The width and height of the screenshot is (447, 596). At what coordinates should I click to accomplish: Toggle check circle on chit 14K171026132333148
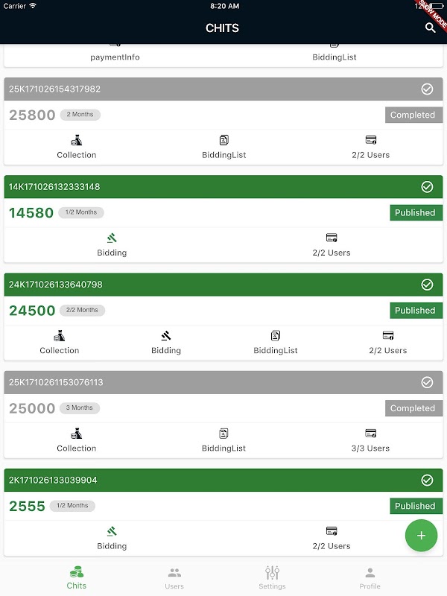[427, 187]
